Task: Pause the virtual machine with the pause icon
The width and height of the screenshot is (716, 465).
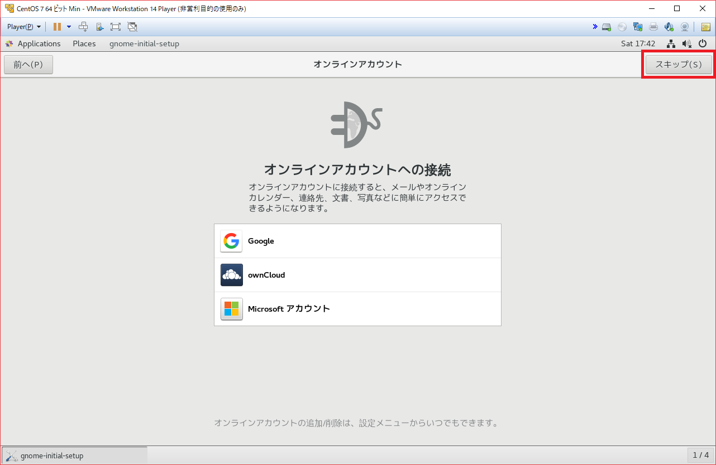Action: (57, 27)
